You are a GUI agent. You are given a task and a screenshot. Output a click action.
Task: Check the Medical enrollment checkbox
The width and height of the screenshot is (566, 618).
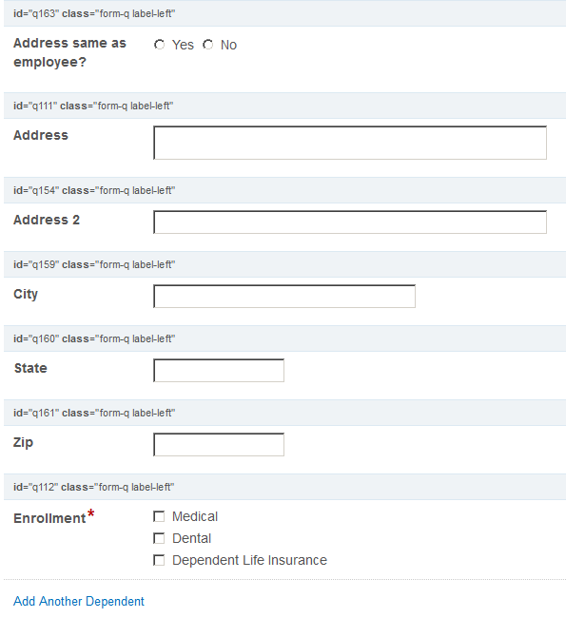point(159,516)
